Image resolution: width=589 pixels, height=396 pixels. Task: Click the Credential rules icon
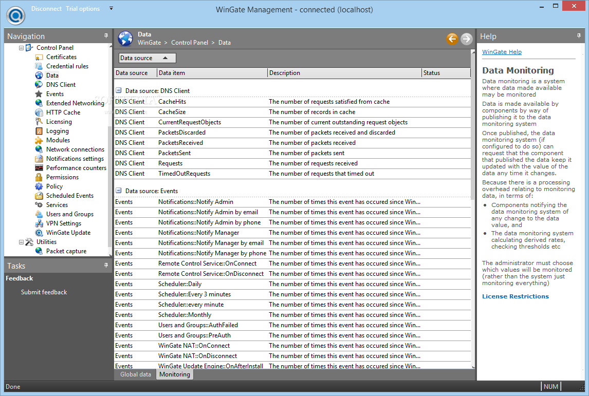pyautogui.click(x=39, y=66)
